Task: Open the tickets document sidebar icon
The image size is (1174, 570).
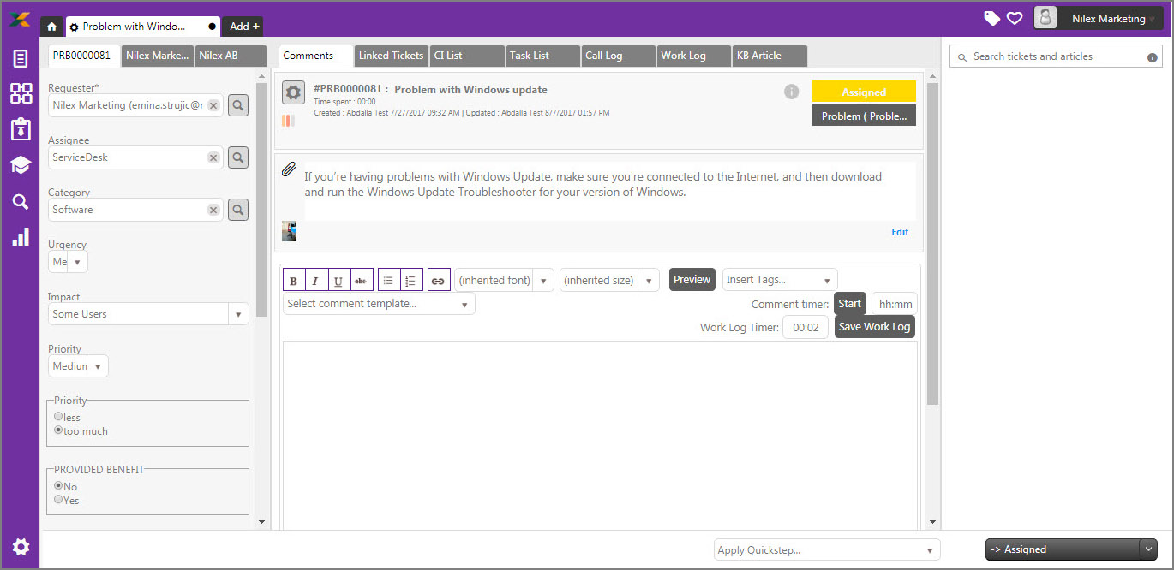Action: (x=21, y=59)
